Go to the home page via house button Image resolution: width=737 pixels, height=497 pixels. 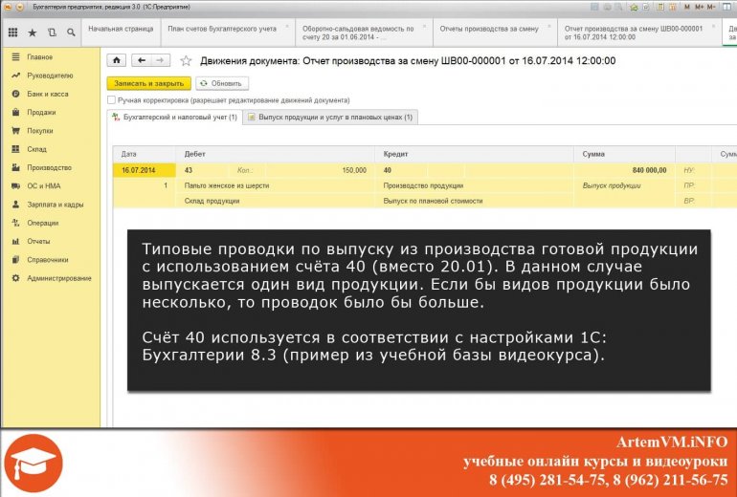(117, 60)
